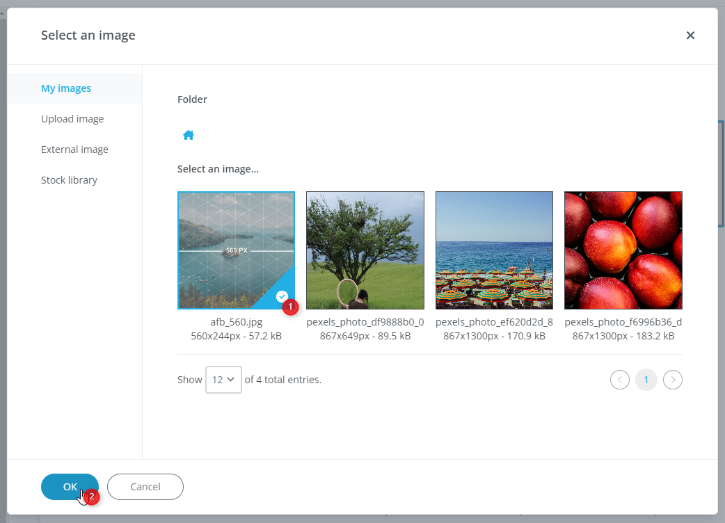Select page 1 in pagination

(646, 380)
